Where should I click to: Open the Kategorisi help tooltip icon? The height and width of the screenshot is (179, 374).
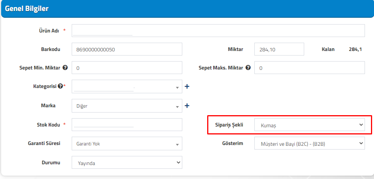(x=60, y=86)
